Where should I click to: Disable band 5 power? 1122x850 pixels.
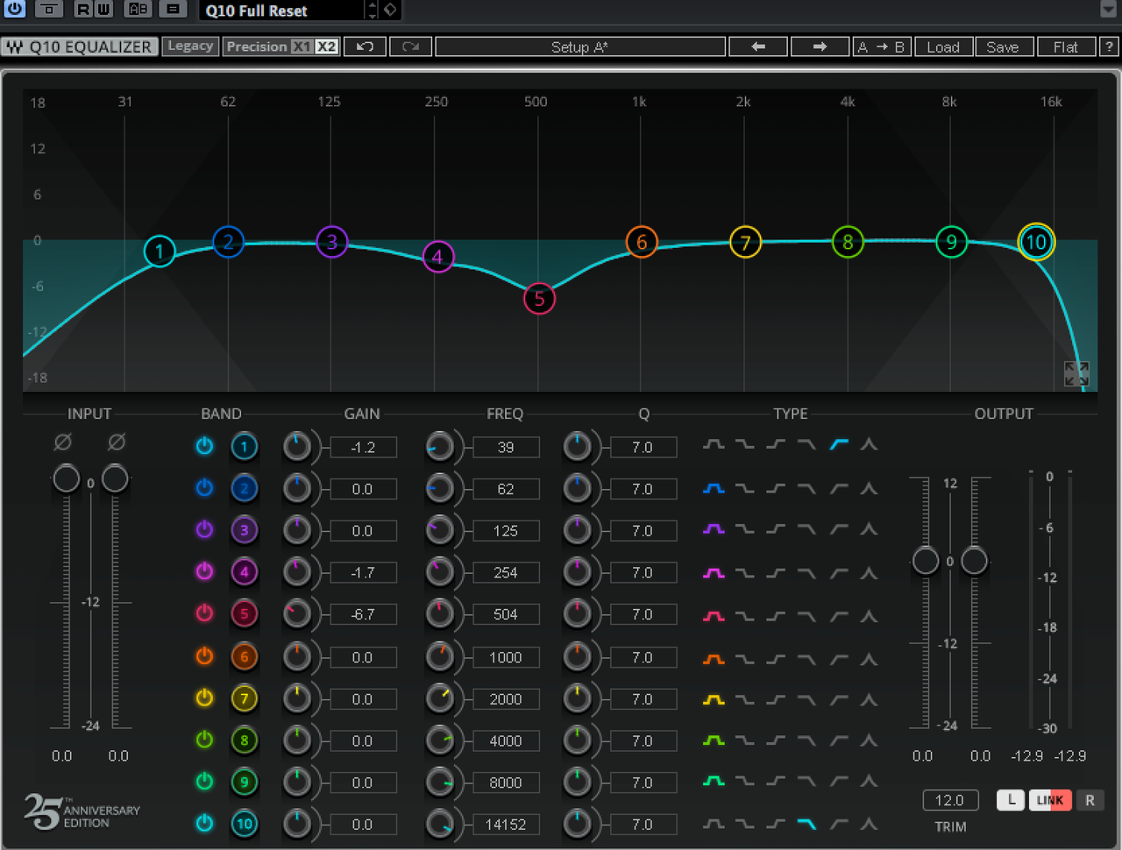(204, 613)
